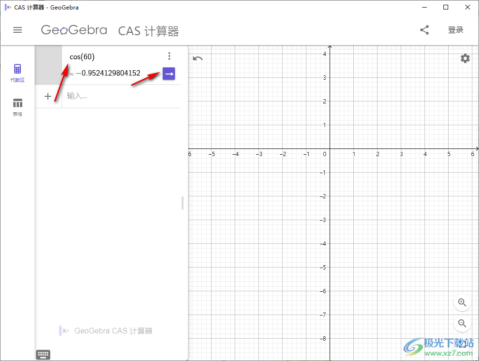This screenshot has height=361, width=479.
Task: Open the three-dot menu for cos(60) row
Action: [x=169, y=56]
